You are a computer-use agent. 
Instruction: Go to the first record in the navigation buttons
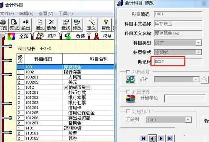point(144,138)
